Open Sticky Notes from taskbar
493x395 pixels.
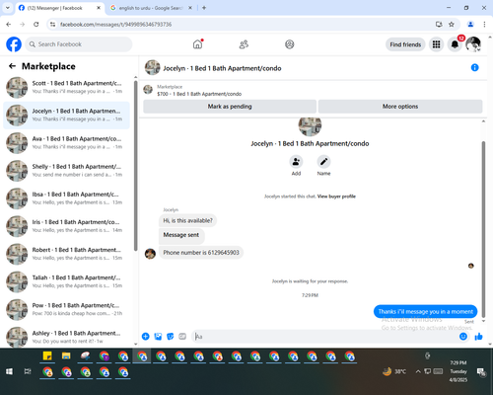point(47,355)
